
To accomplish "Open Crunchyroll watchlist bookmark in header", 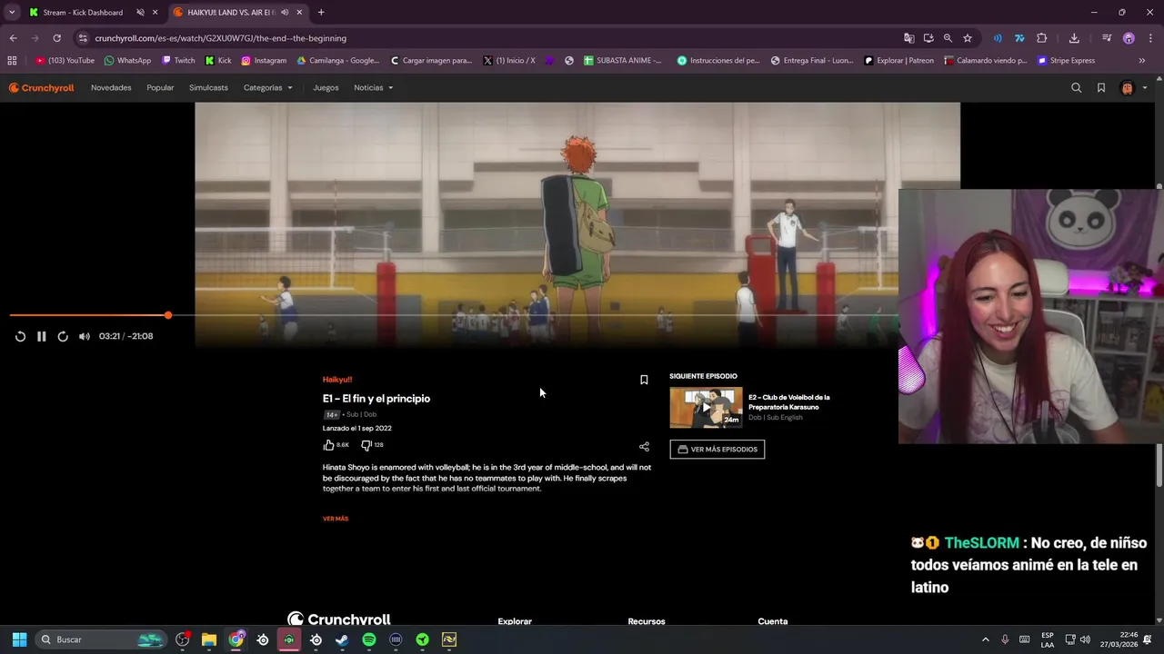I will (x=1101, y=88).
